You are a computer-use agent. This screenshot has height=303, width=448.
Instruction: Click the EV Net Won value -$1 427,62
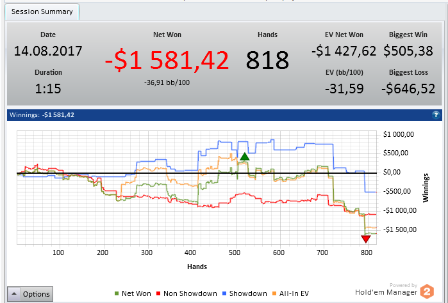(x=344, y=51)
